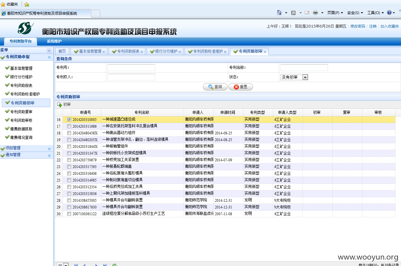The image size is (401, 266).
Task: Close the 专利资助初审 tab
Action: [x=265, y=52]
